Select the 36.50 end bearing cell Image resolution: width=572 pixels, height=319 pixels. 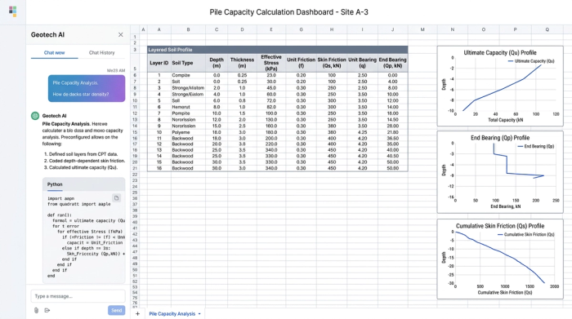click(392, 139)
